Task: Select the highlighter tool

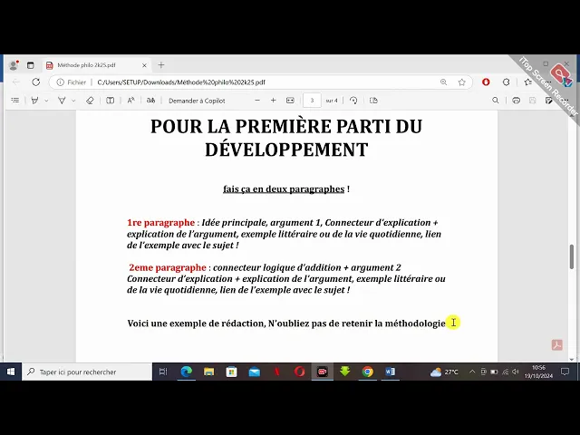Action: pos(34,101)
